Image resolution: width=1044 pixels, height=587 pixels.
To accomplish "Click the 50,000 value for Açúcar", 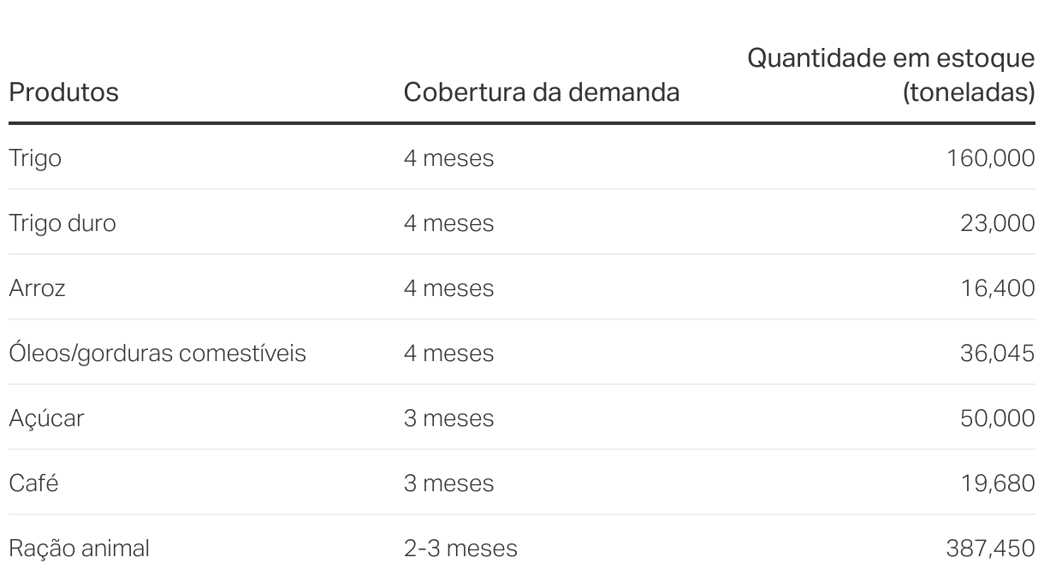I will tap(998, 418).
